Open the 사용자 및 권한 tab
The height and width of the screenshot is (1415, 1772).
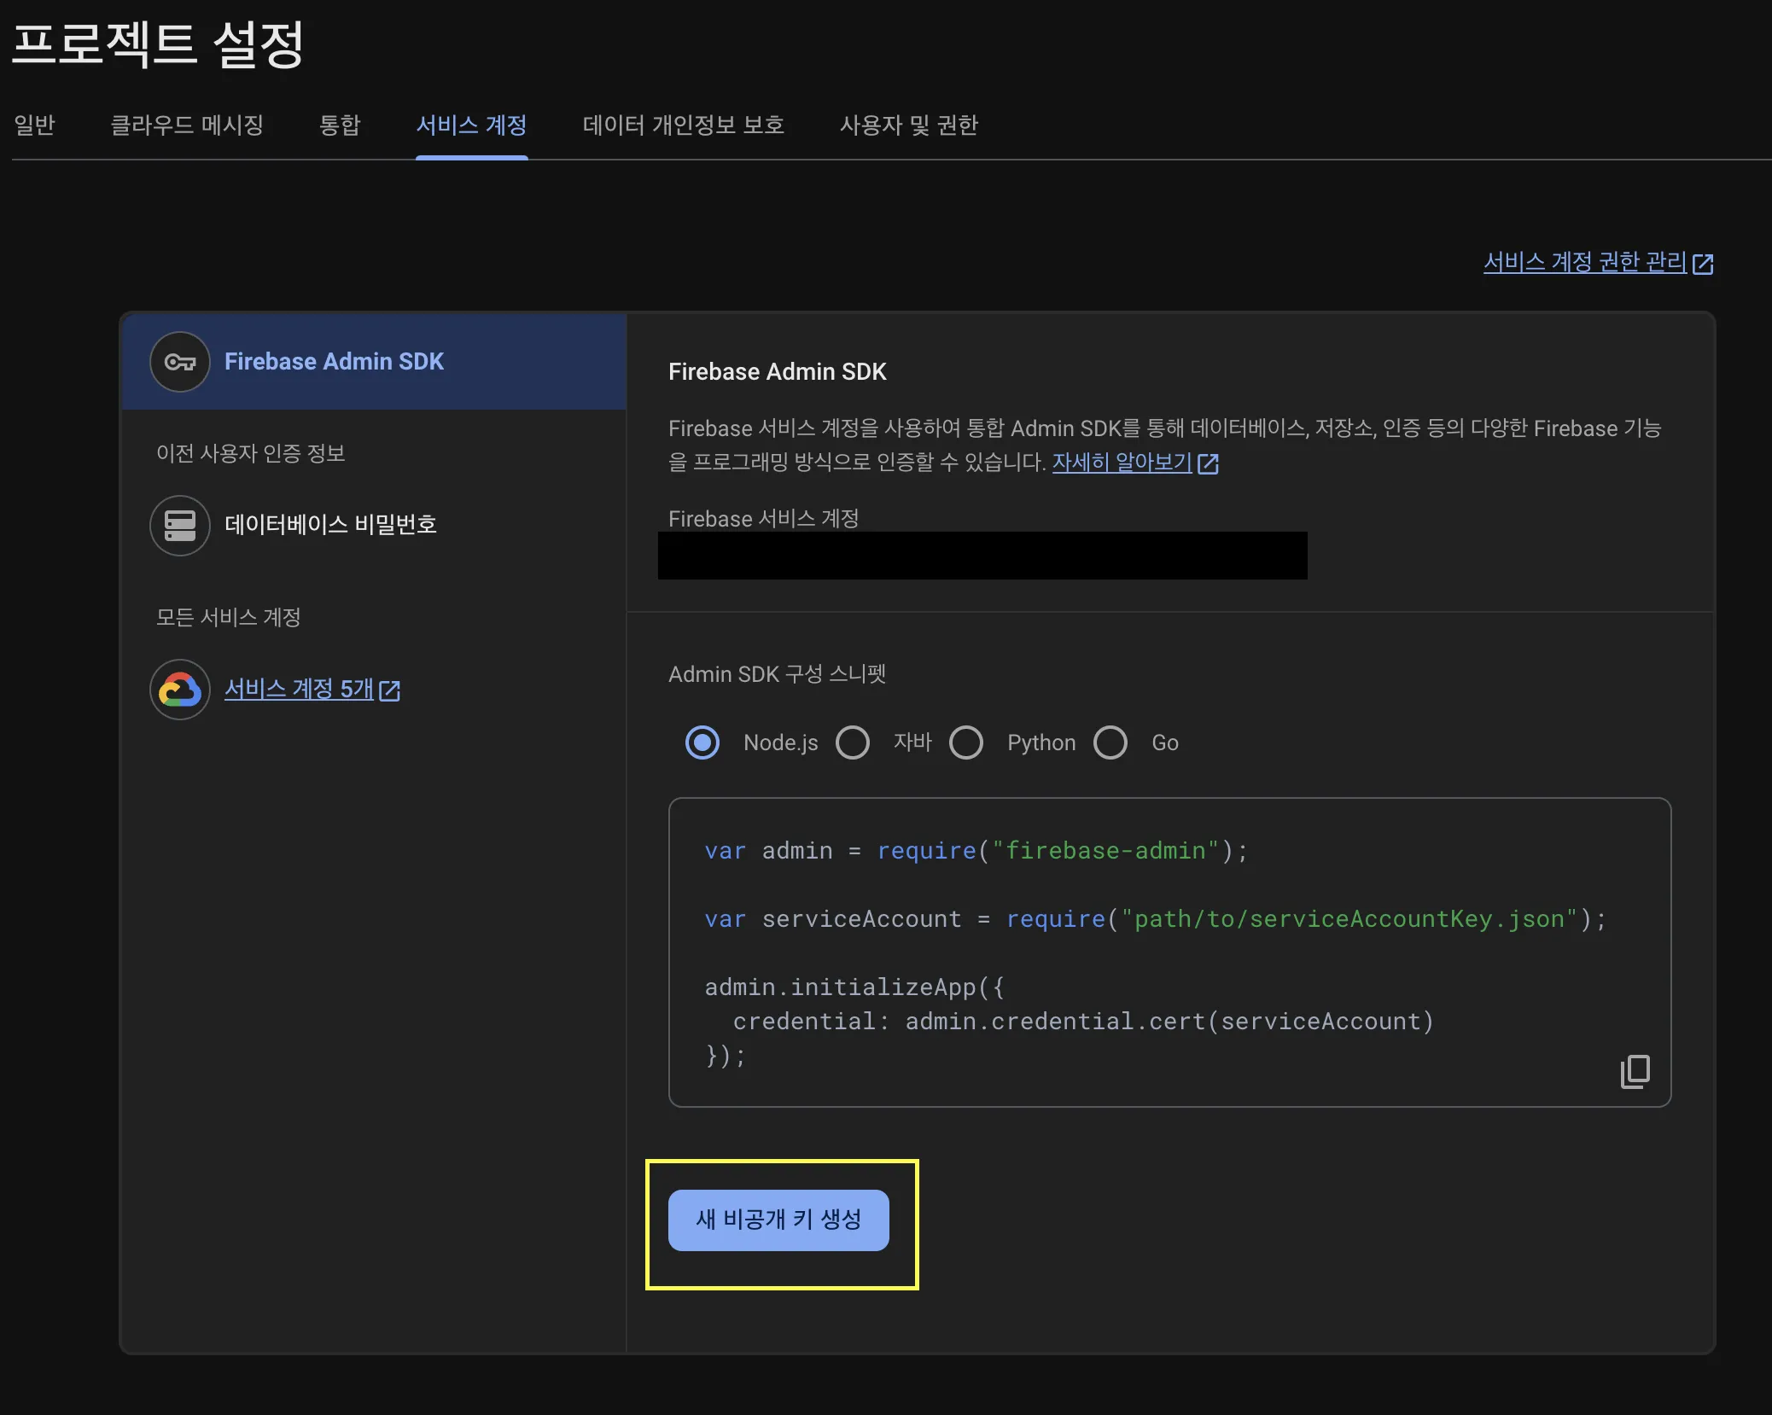(908, 125)
